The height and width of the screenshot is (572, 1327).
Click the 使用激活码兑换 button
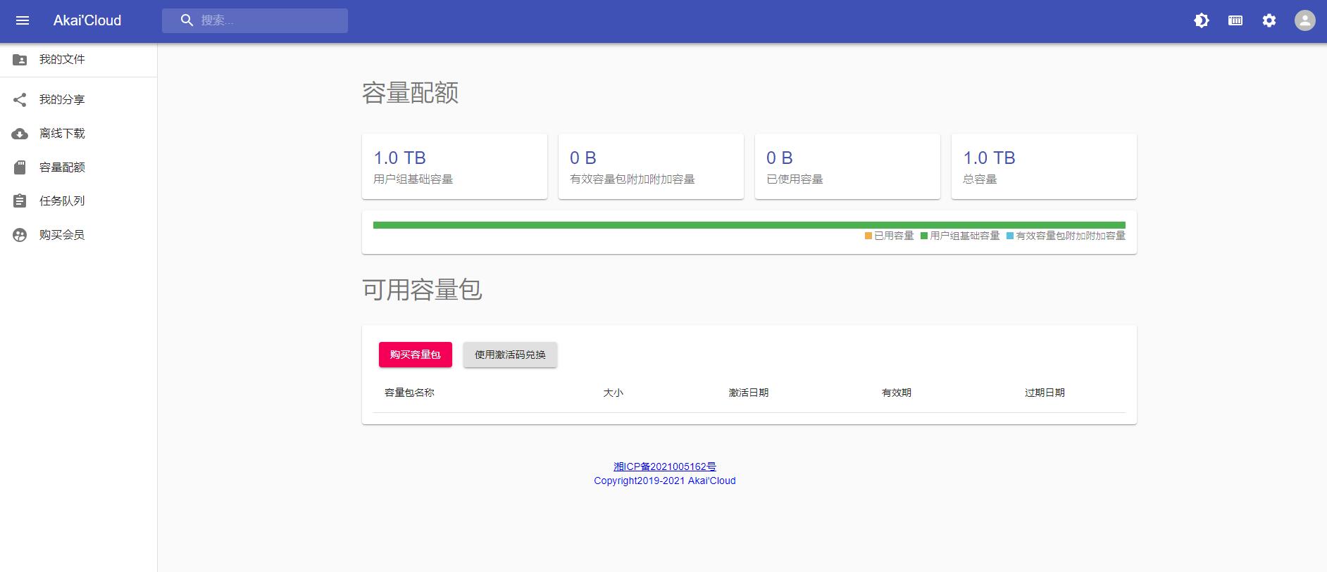tap(510, 355)
